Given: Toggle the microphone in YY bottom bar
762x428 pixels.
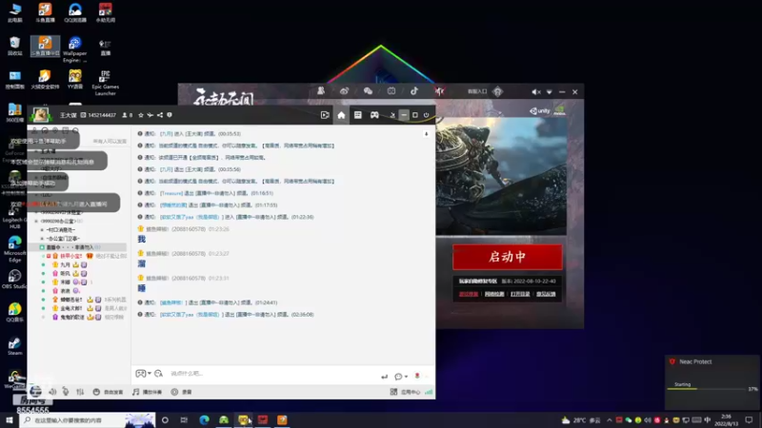Looking at the screenshot, I should pyautogui.click(x=66, y=392).
